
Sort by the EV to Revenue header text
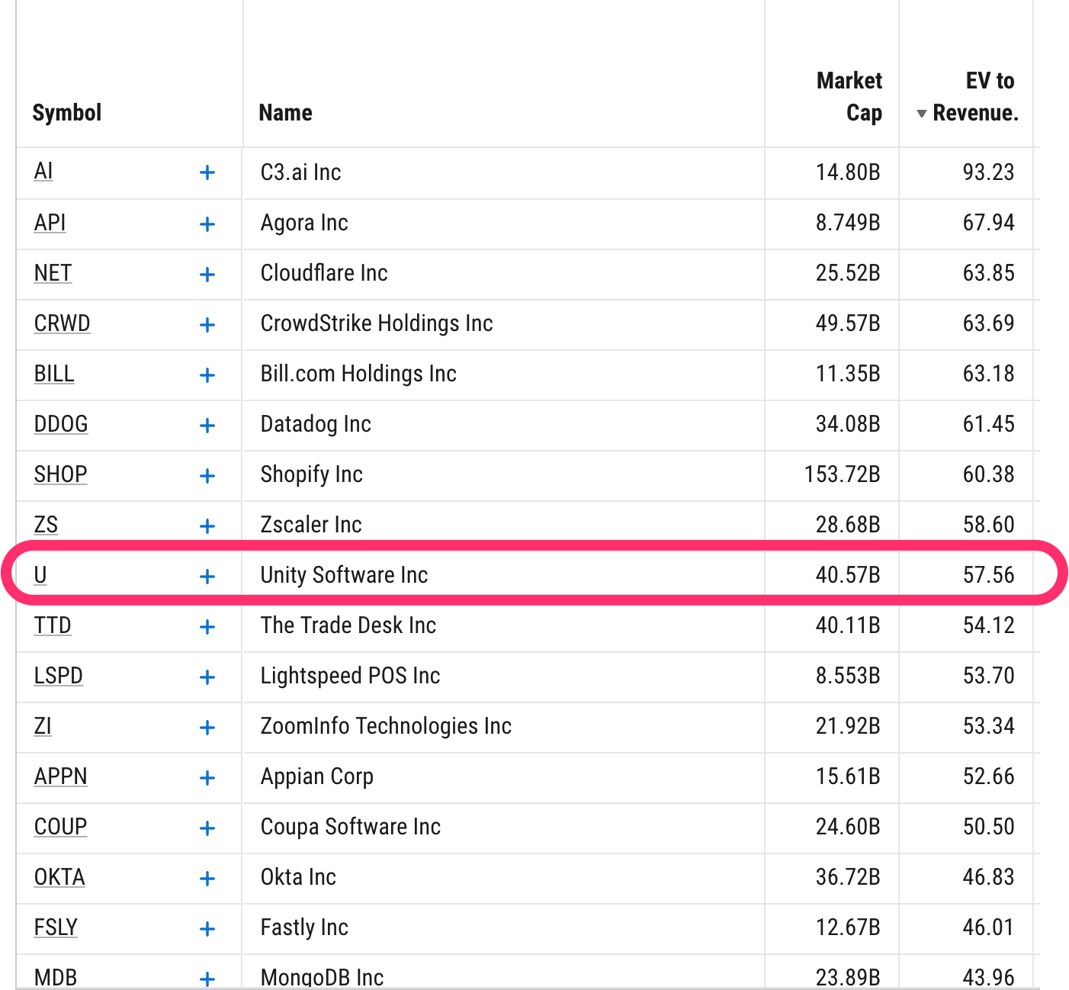976,97
